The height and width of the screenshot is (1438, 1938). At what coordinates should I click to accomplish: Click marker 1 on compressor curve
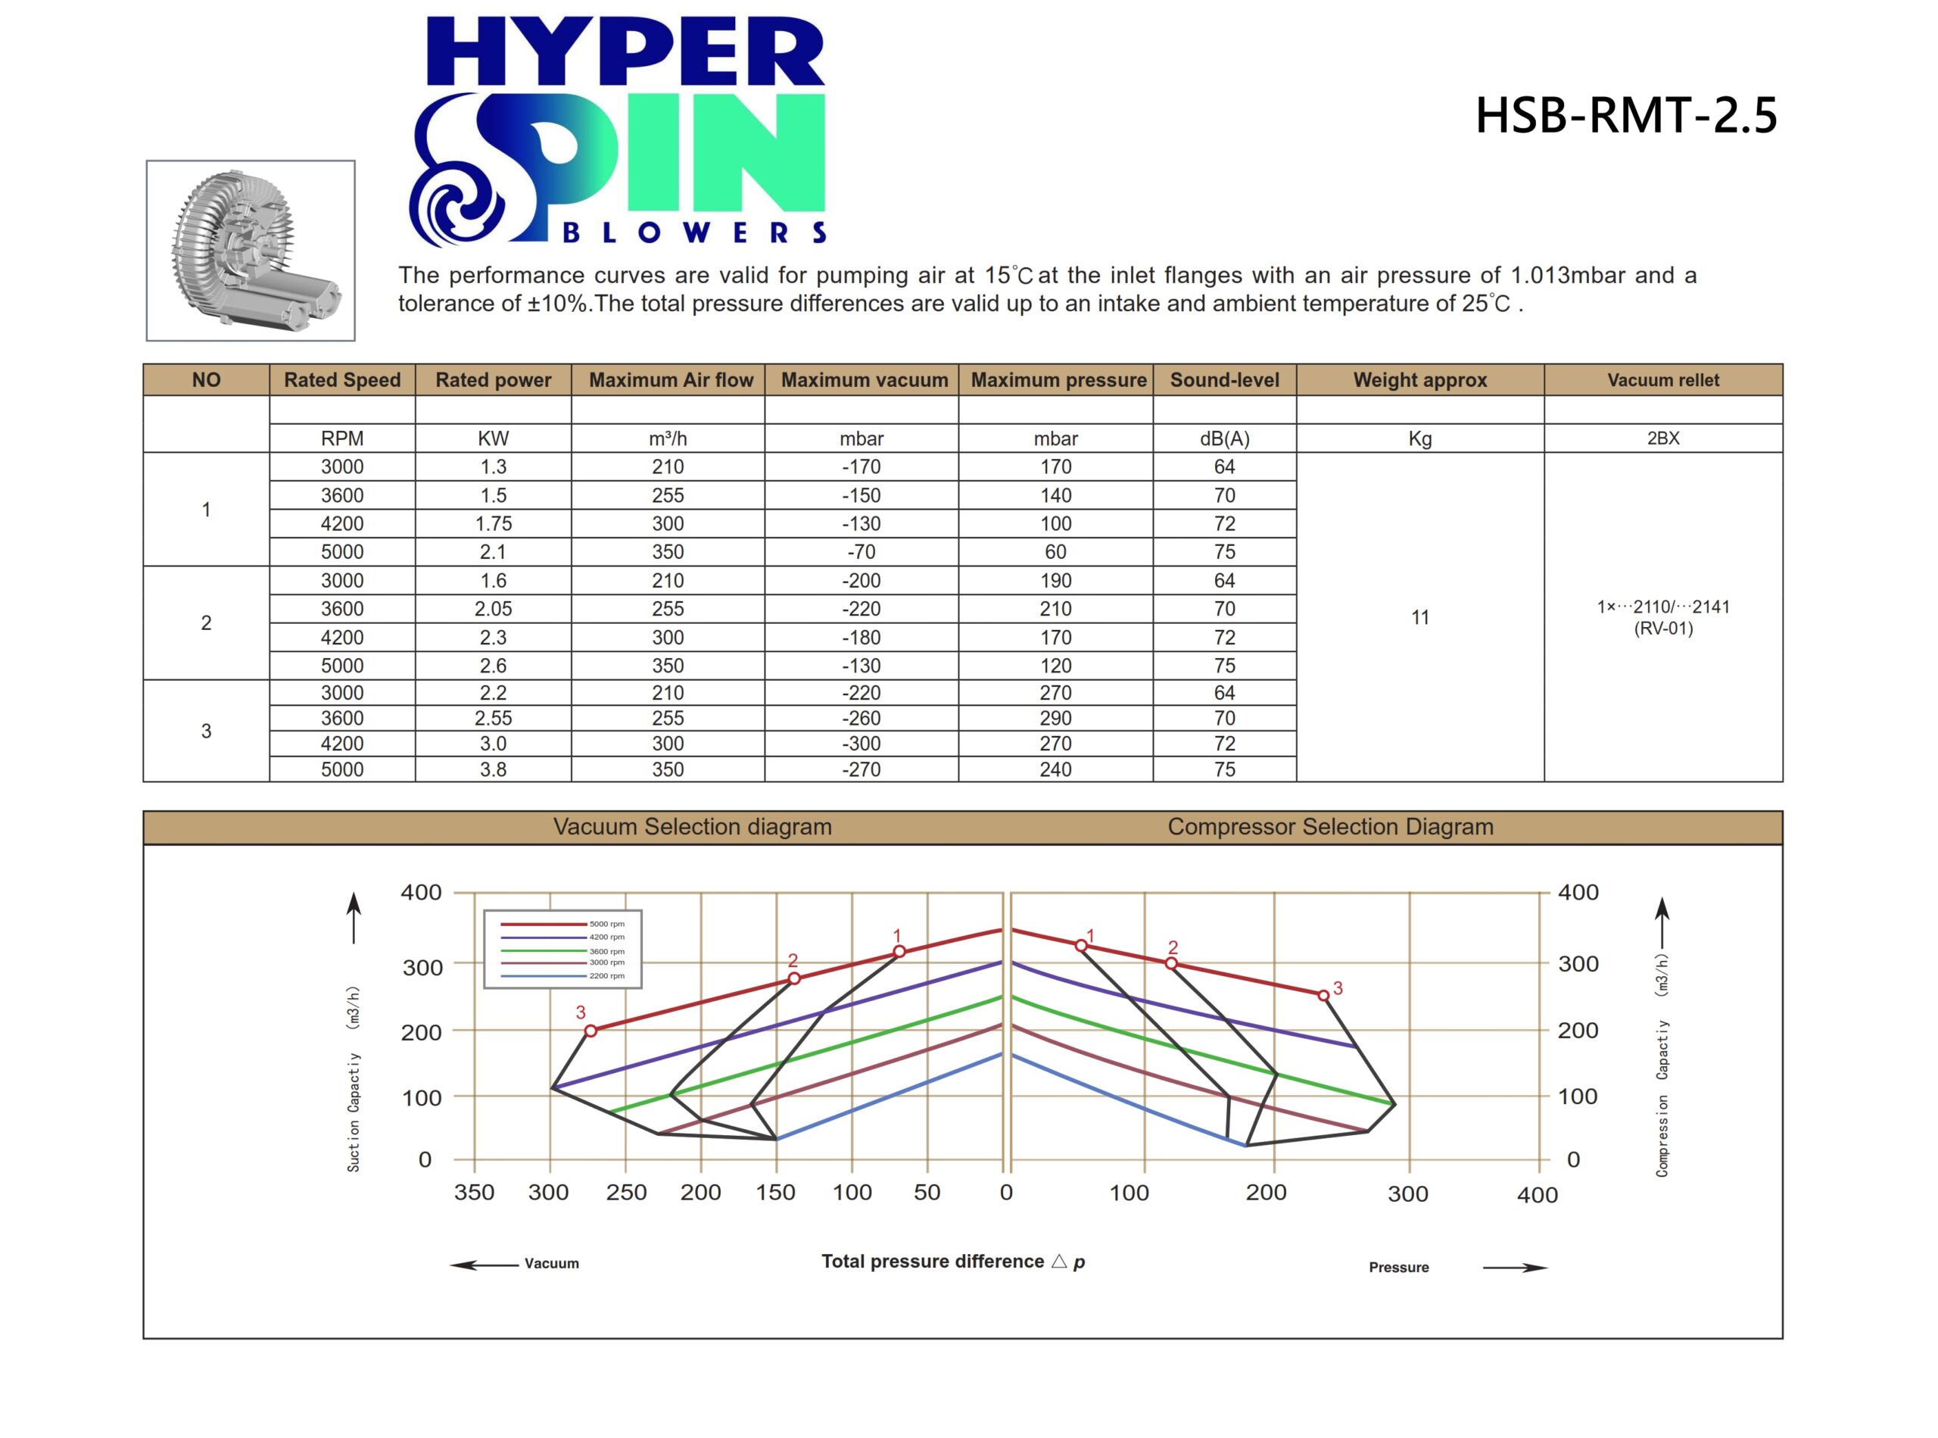pos(1081,945)
